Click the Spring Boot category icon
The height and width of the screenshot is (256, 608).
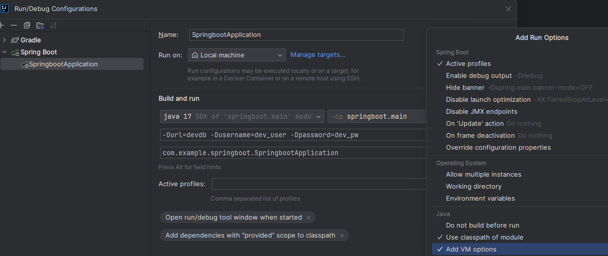pyautogui.click(x=15, y=52)
